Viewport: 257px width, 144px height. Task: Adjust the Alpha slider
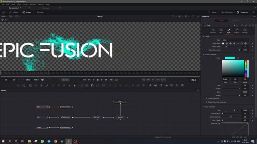pyautogui.click(x=231, y=95)
